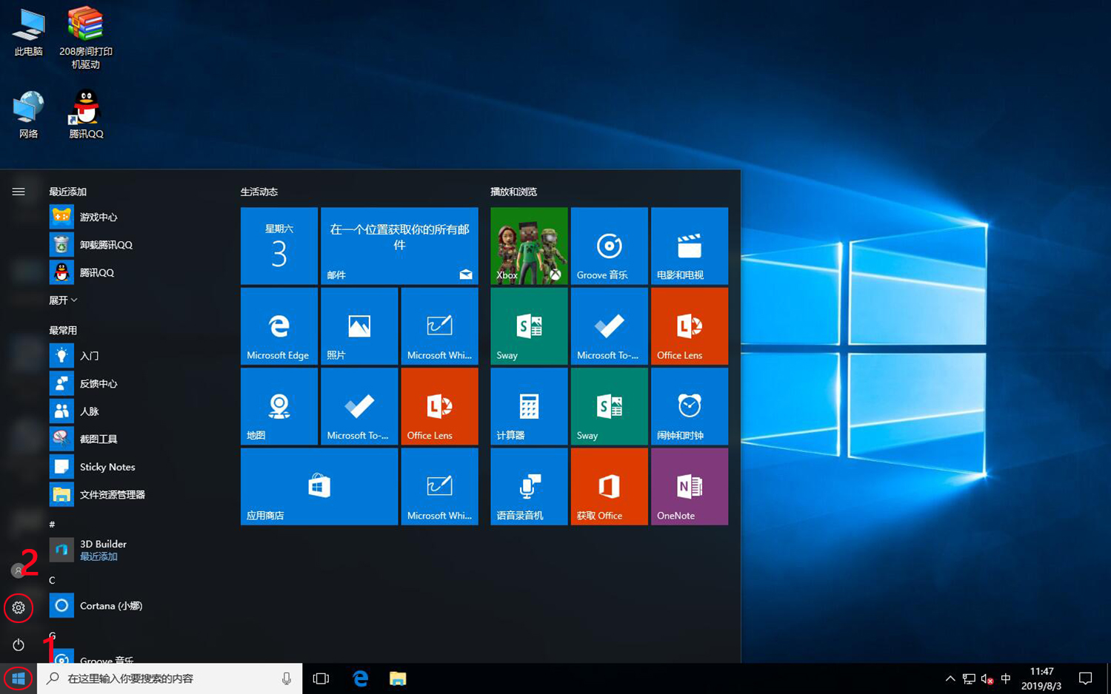This screenshot has height=694, width=1111.
Task: Toggle the volume icon in tray
Action: tap(987, 678)
